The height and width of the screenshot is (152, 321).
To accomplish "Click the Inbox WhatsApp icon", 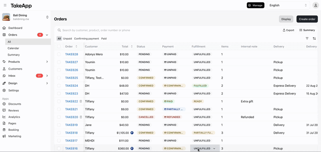I will click(x=4, y=76).
